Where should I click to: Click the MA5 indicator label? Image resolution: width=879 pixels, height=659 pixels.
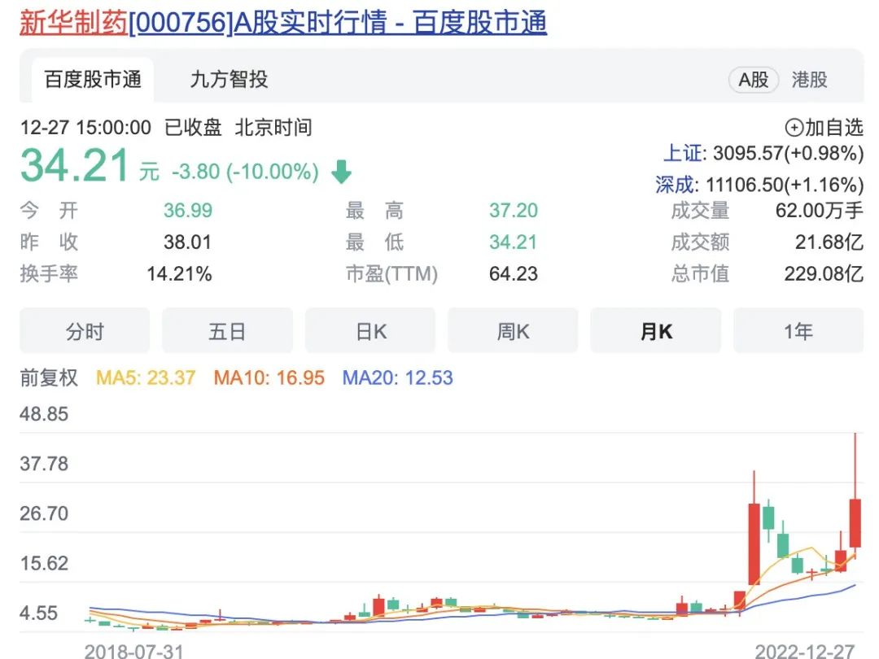pyautogui.click(x=146, y=378)
